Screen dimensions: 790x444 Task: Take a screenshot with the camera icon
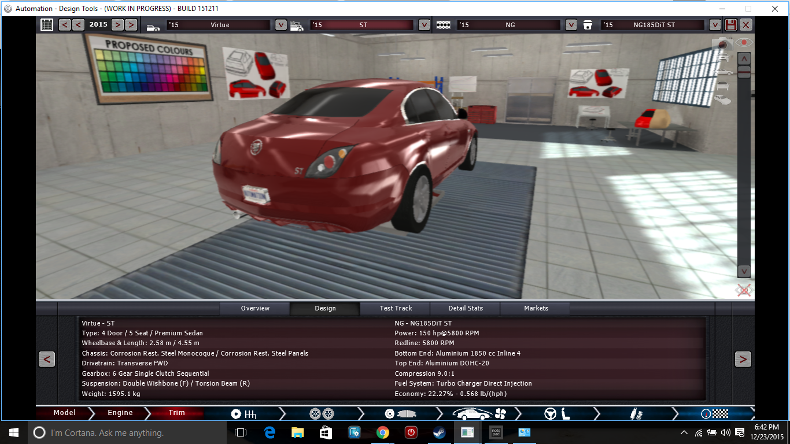[x=723, y=43]
